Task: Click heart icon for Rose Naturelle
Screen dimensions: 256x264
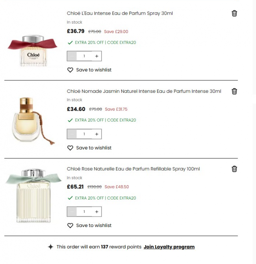Action: [x=70, y=225]
